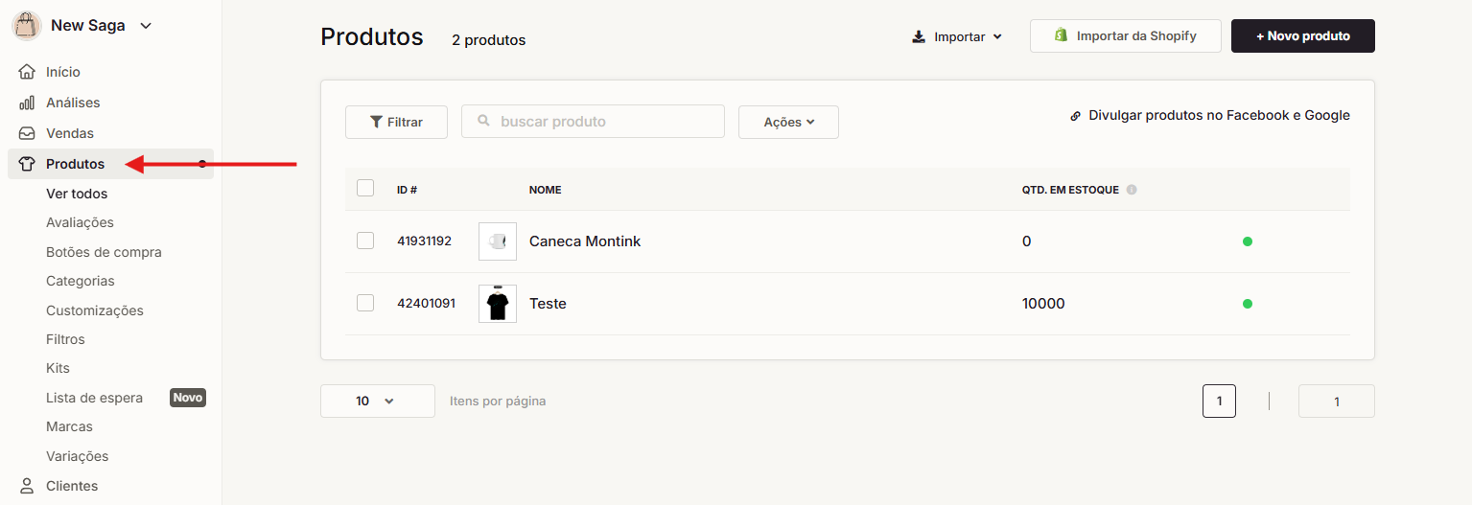Select the checkbox for product Teste
Image resolution: width=1472 pixels, height=505 pixels.
[x=365, y=304]
